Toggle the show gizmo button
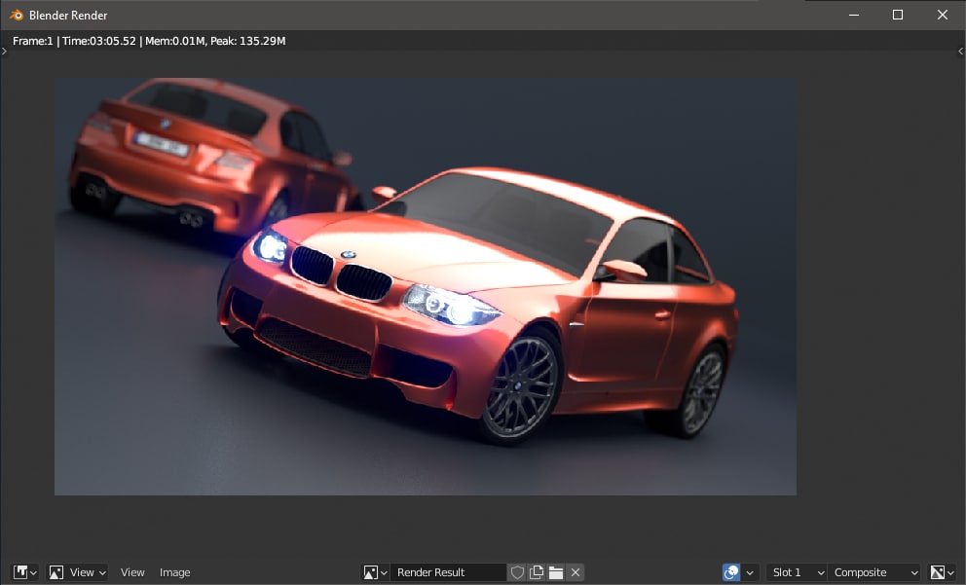Screen dimensions: 966x585 point(731,572)
